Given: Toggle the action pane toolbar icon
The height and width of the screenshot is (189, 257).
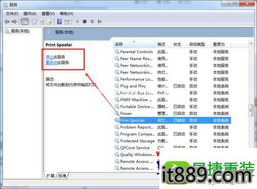Looking at the screenshot, I should [x=67, y=22].
